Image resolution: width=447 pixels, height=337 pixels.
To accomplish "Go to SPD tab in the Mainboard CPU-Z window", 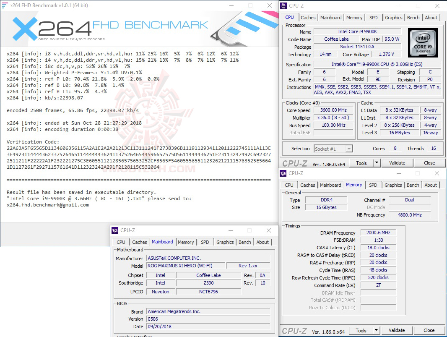I will pos(205,242).
